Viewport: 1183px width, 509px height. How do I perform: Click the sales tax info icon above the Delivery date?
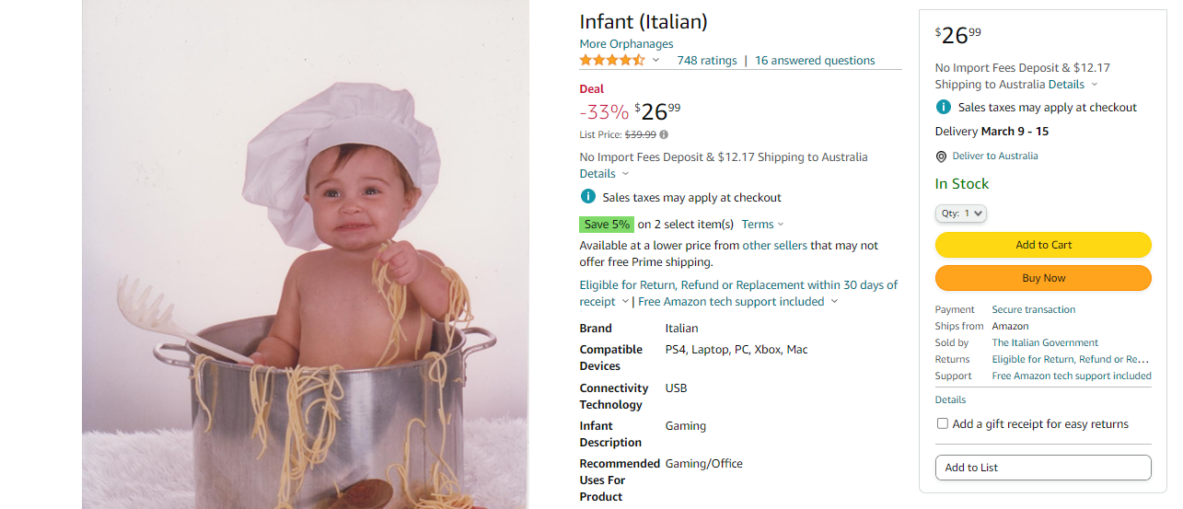[x=943, y=107]
